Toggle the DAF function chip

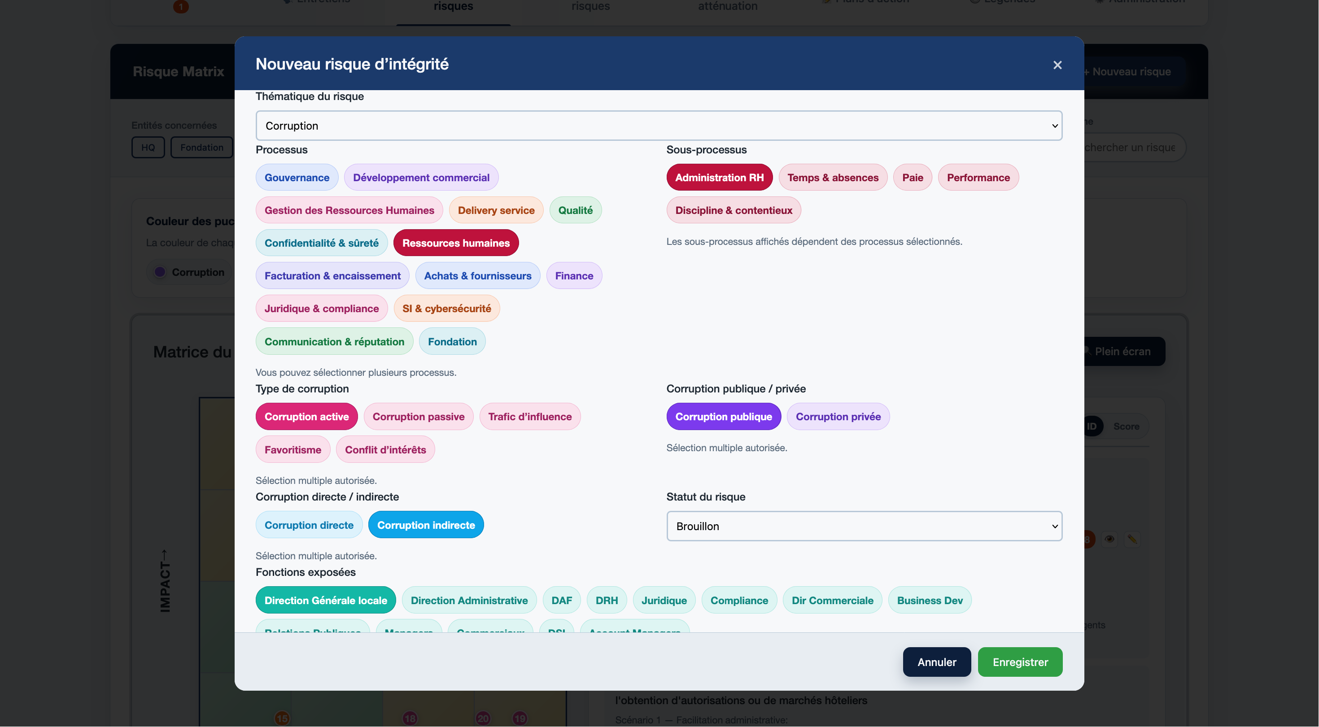(x=562, y=600)
